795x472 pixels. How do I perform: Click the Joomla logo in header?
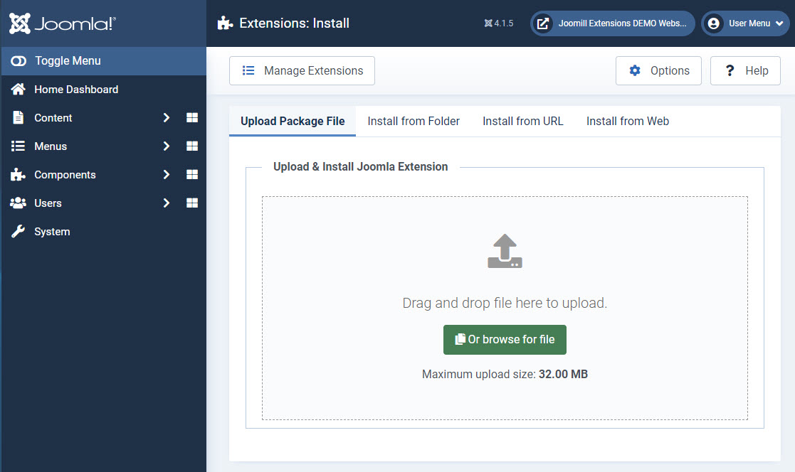(x=62, y=23)
